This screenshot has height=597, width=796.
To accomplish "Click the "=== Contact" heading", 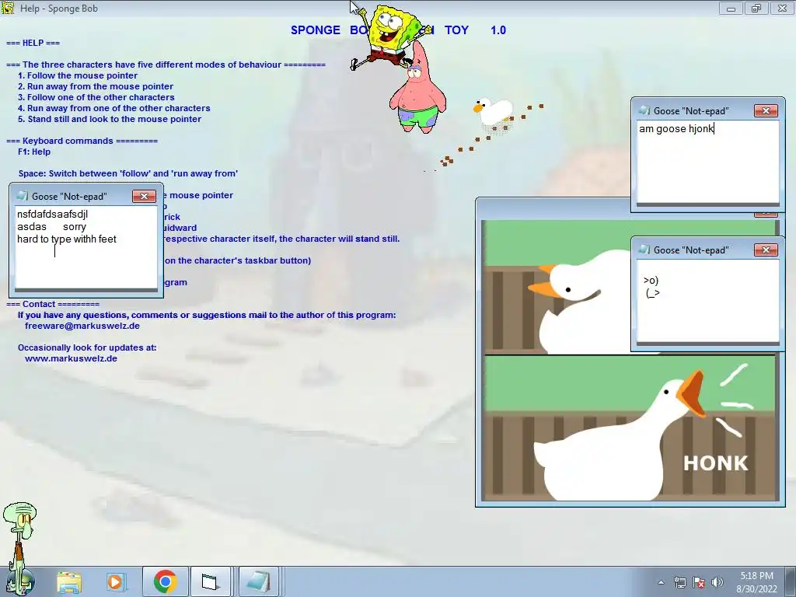I will (53, 304).
